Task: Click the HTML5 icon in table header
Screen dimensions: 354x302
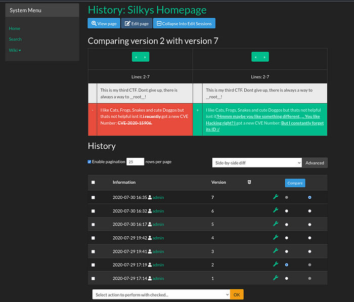Action: [x=249, y=182]
